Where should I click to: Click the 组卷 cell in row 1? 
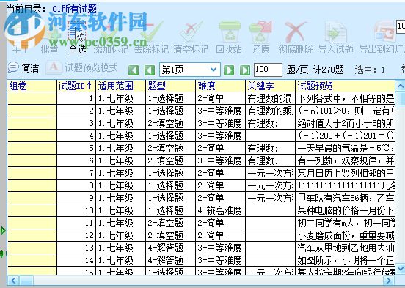[x=32, y=99]
